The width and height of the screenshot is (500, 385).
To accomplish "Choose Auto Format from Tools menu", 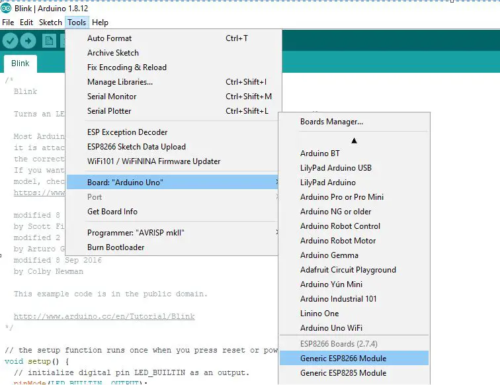I will coord(173,38).
